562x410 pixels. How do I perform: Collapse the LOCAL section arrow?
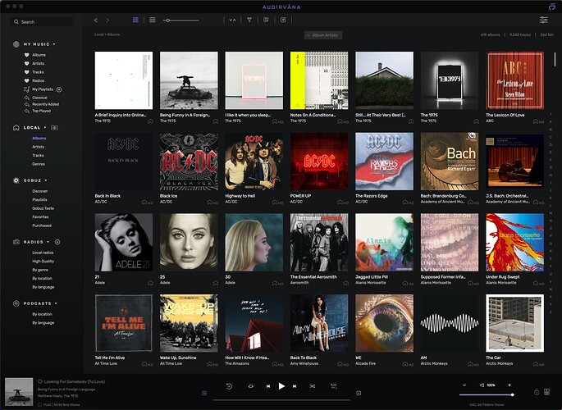[x=45, y=127]
